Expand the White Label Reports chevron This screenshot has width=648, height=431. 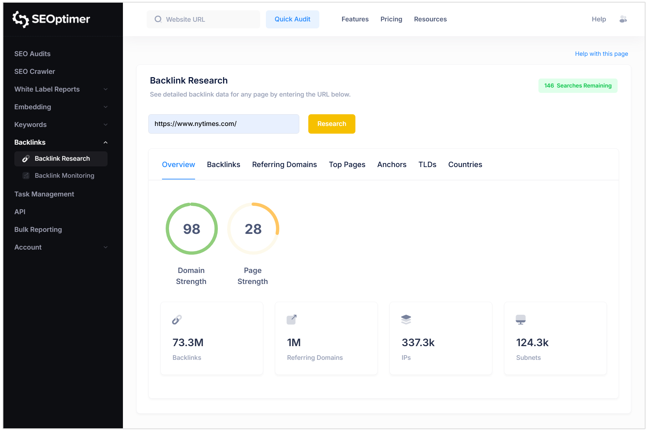pyautogui.click(x=106, y=89)
